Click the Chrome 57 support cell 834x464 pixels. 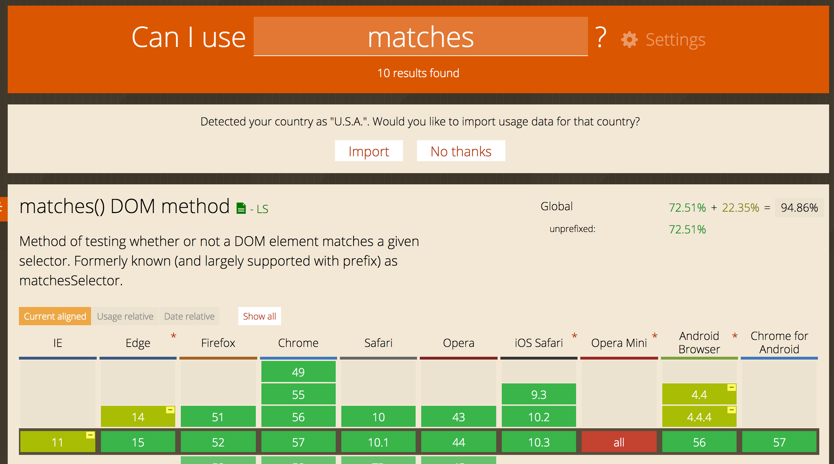click(x=298, y=442)
